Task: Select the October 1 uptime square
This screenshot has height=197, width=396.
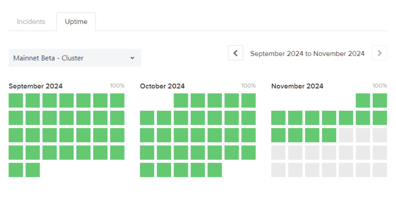Action: (x=181, y=101)
